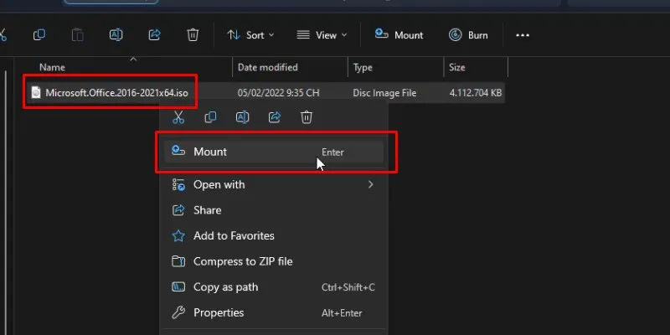Screen dimensions: 670x335
Task: Open the Sort dropdown in the toolbar
Action: point(246,35)
